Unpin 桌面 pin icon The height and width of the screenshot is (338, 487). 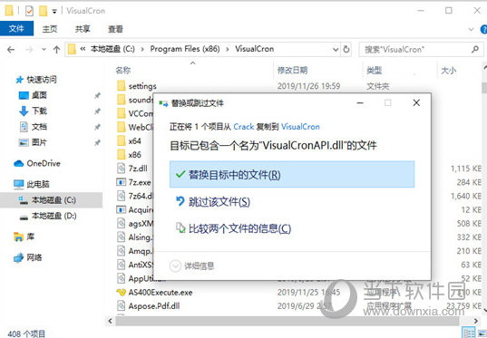pos(98,95)
